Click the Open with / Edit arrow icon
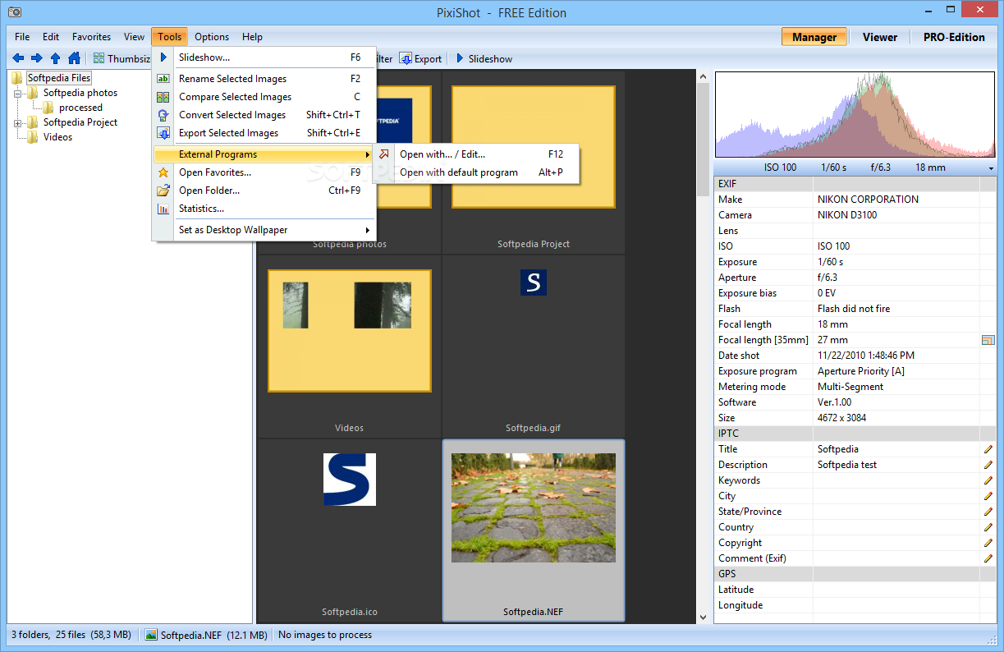This screenshot has width=1004, height=652. (x=384, y=154)
